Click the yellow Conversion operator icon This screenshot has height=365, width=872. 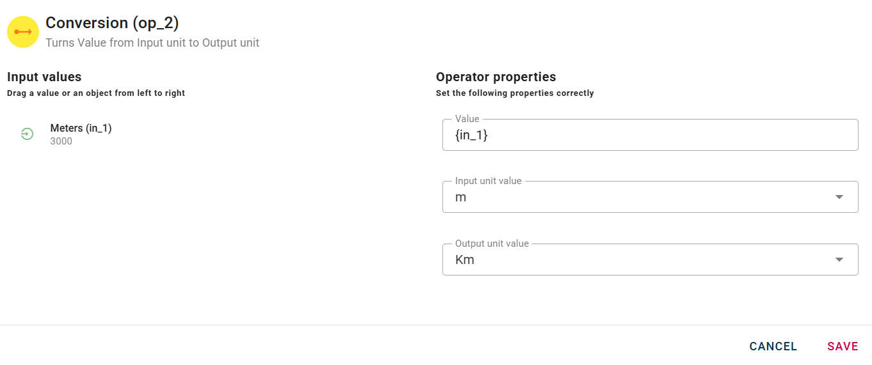pos(23,32)
